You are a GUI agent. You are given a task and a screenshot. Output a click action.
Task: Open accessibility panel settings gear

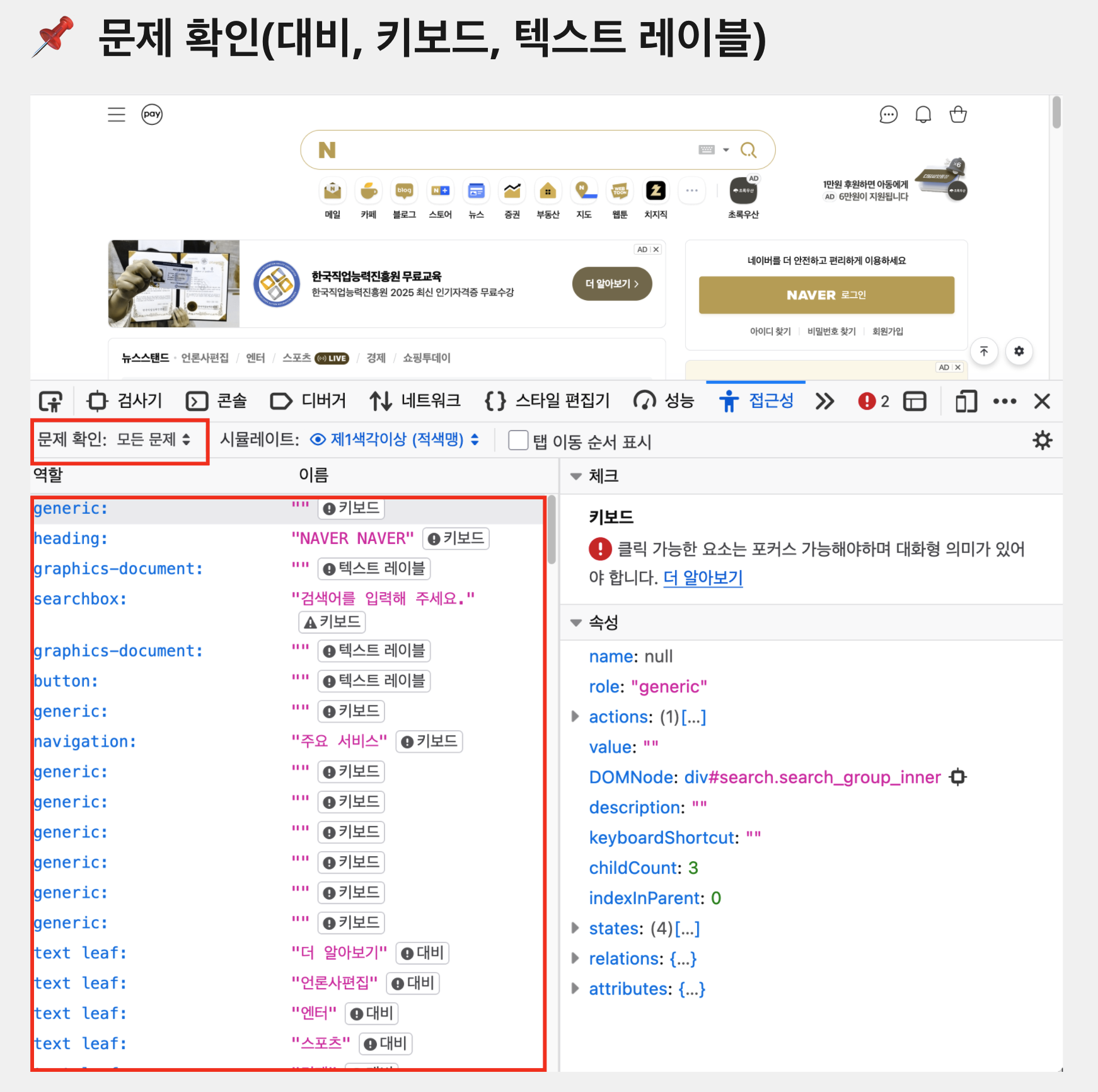pyautogui.click(x=1043, y=440)
